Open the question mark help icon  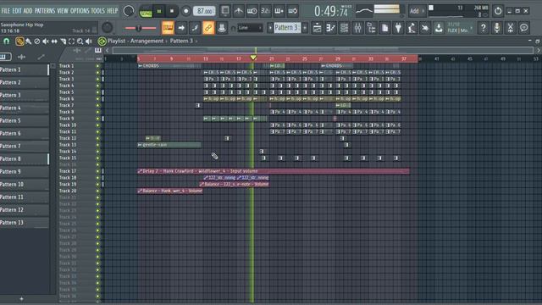(484, 28)
